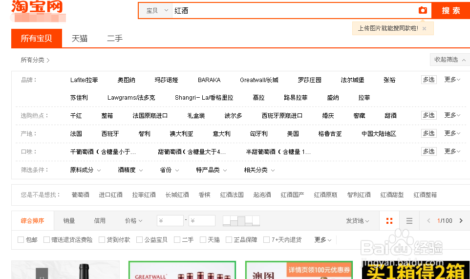The height and width of the screenshot is (279, 470).
Task: Enable 正品保障 checkbox
Action: [229, 239]
